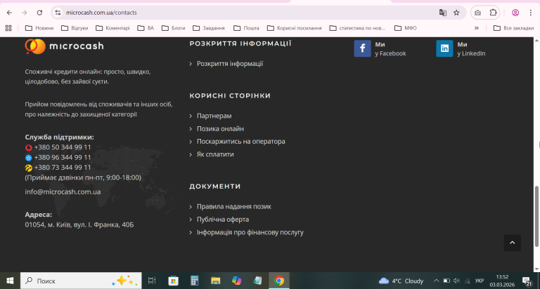Expand the system tray hidden icons arrow

pos(436,281)
